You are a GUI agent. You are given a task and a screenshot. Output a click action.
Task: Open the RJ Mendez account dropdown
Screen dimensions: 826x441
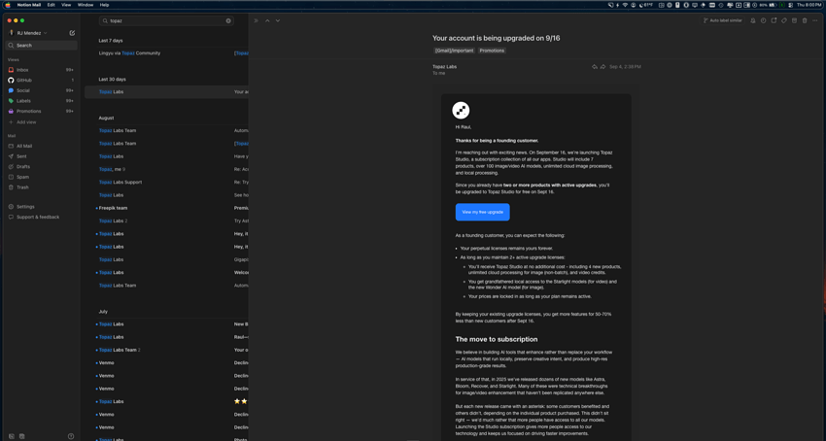click(x=28, y=33)
